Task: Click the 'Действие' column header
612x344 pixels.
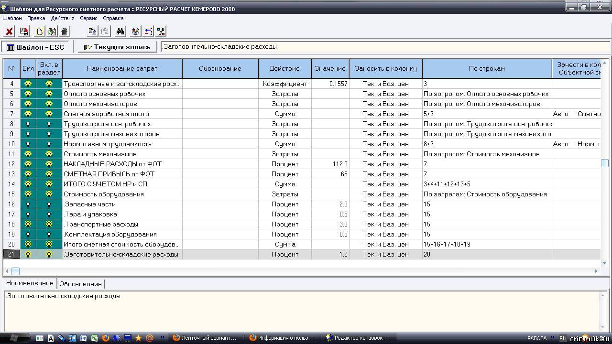Action: 284,68
